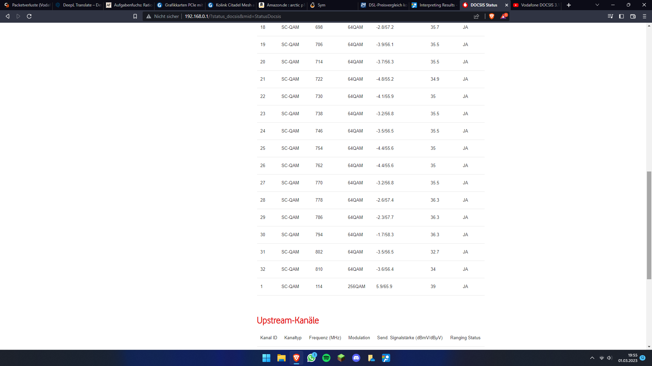Screen dimensions: 652x366
Task: Expand the hidden system tray icons
Action: (x=592, y=358)
